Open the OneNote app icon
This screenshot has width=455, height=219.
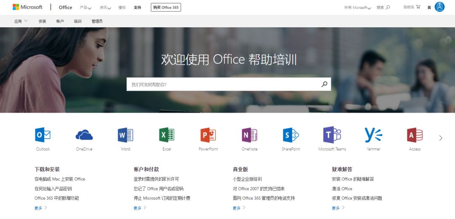coord(249,135)
